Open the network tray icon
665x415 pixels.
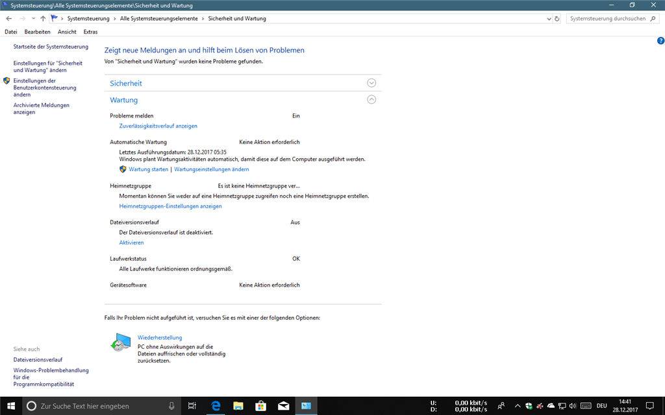click(562, 406)
